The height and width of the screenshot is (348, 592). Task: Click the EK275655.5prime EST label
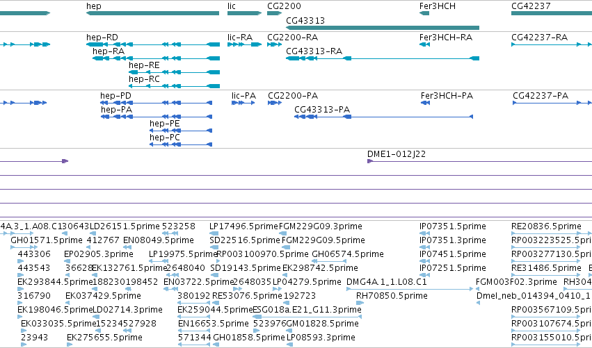[x=104, y=338]
